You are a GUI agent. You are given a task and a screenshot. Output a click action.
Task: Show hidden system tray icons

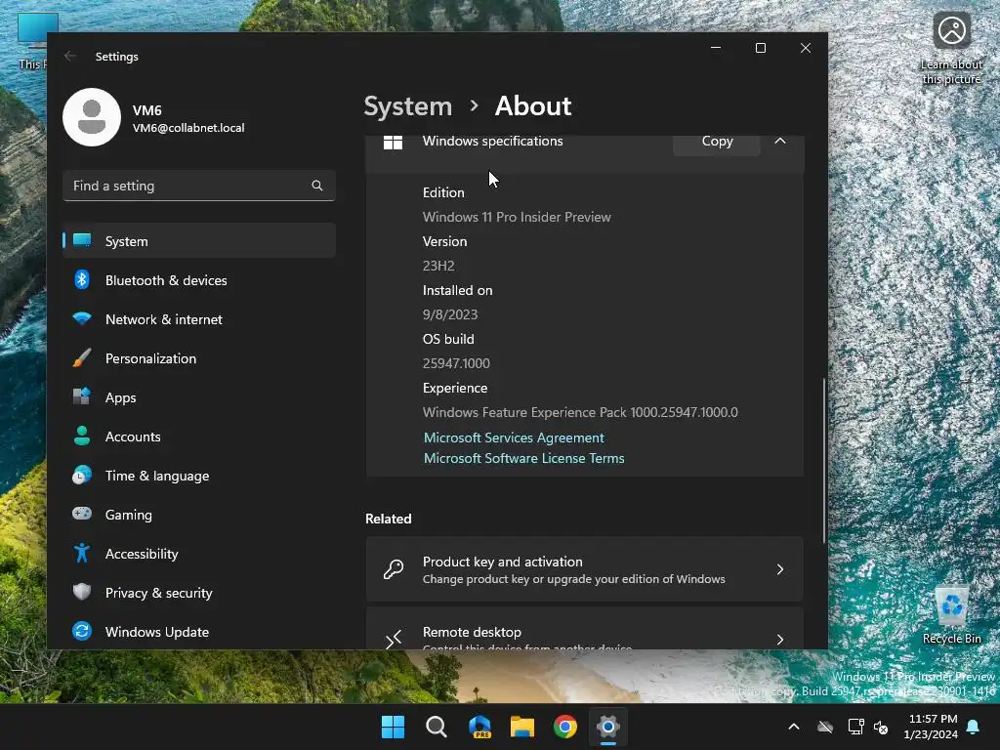tap(794, 727)
